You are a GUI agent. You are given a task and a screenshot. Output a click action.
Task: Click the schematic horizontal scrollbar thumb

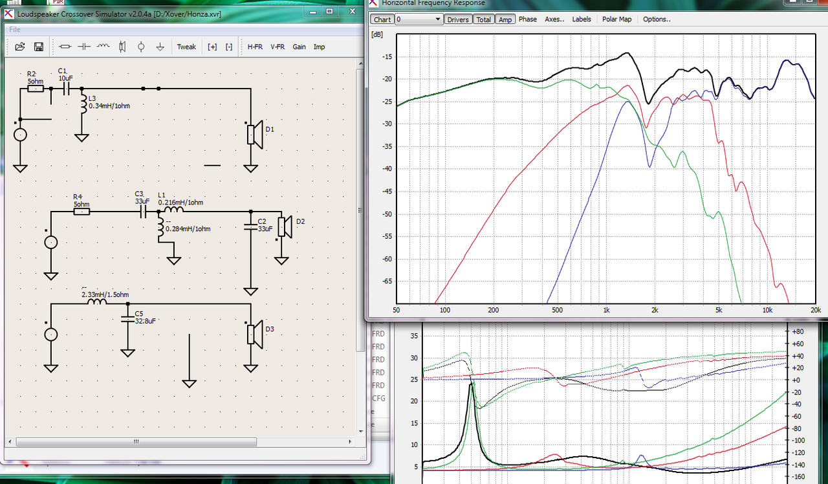[136, 442]
